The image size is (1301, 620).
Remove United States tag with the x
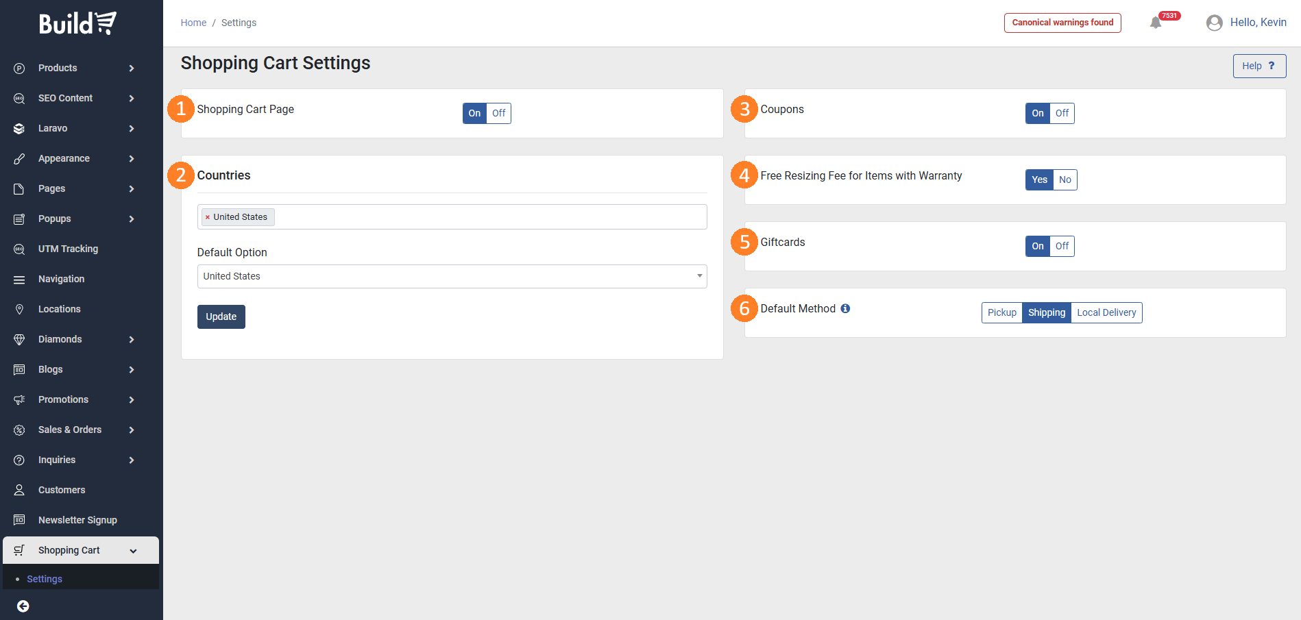click(x=208, y=217)
